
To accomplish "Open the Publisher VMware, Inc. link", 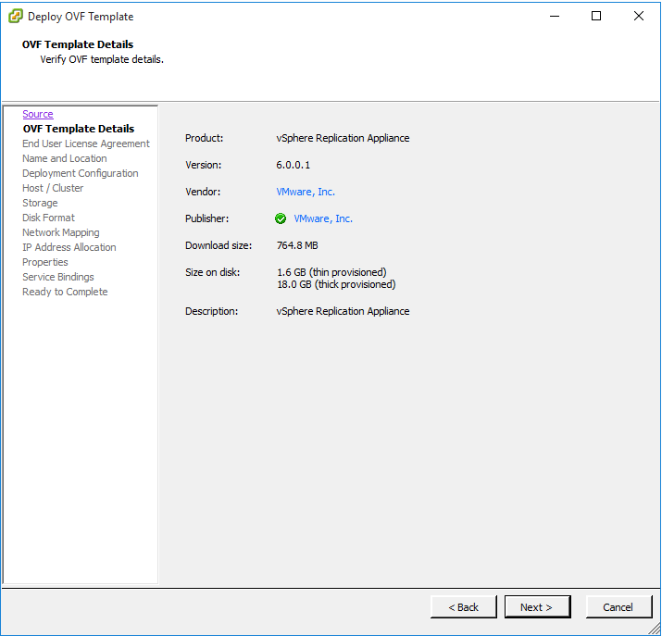I will click(323, 218).
